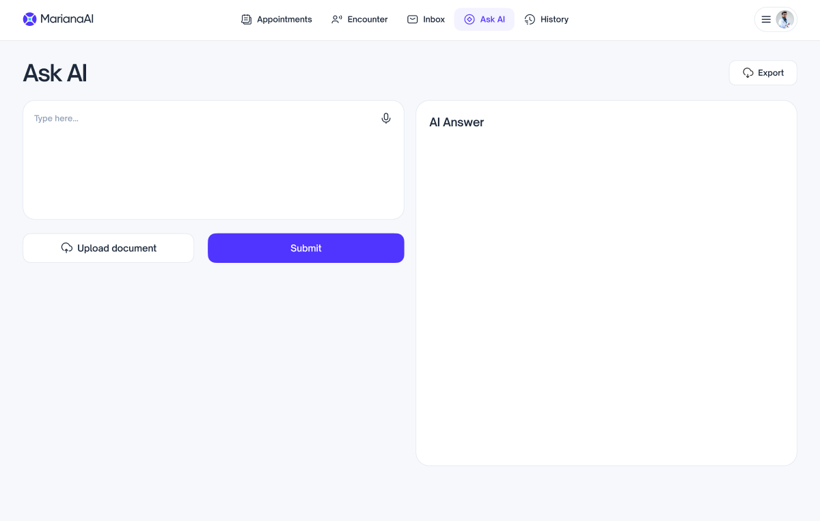This screenshot has width=820, height=521.
Task: View the History tab
Action: pyautogui.click(x=554, y=20)
